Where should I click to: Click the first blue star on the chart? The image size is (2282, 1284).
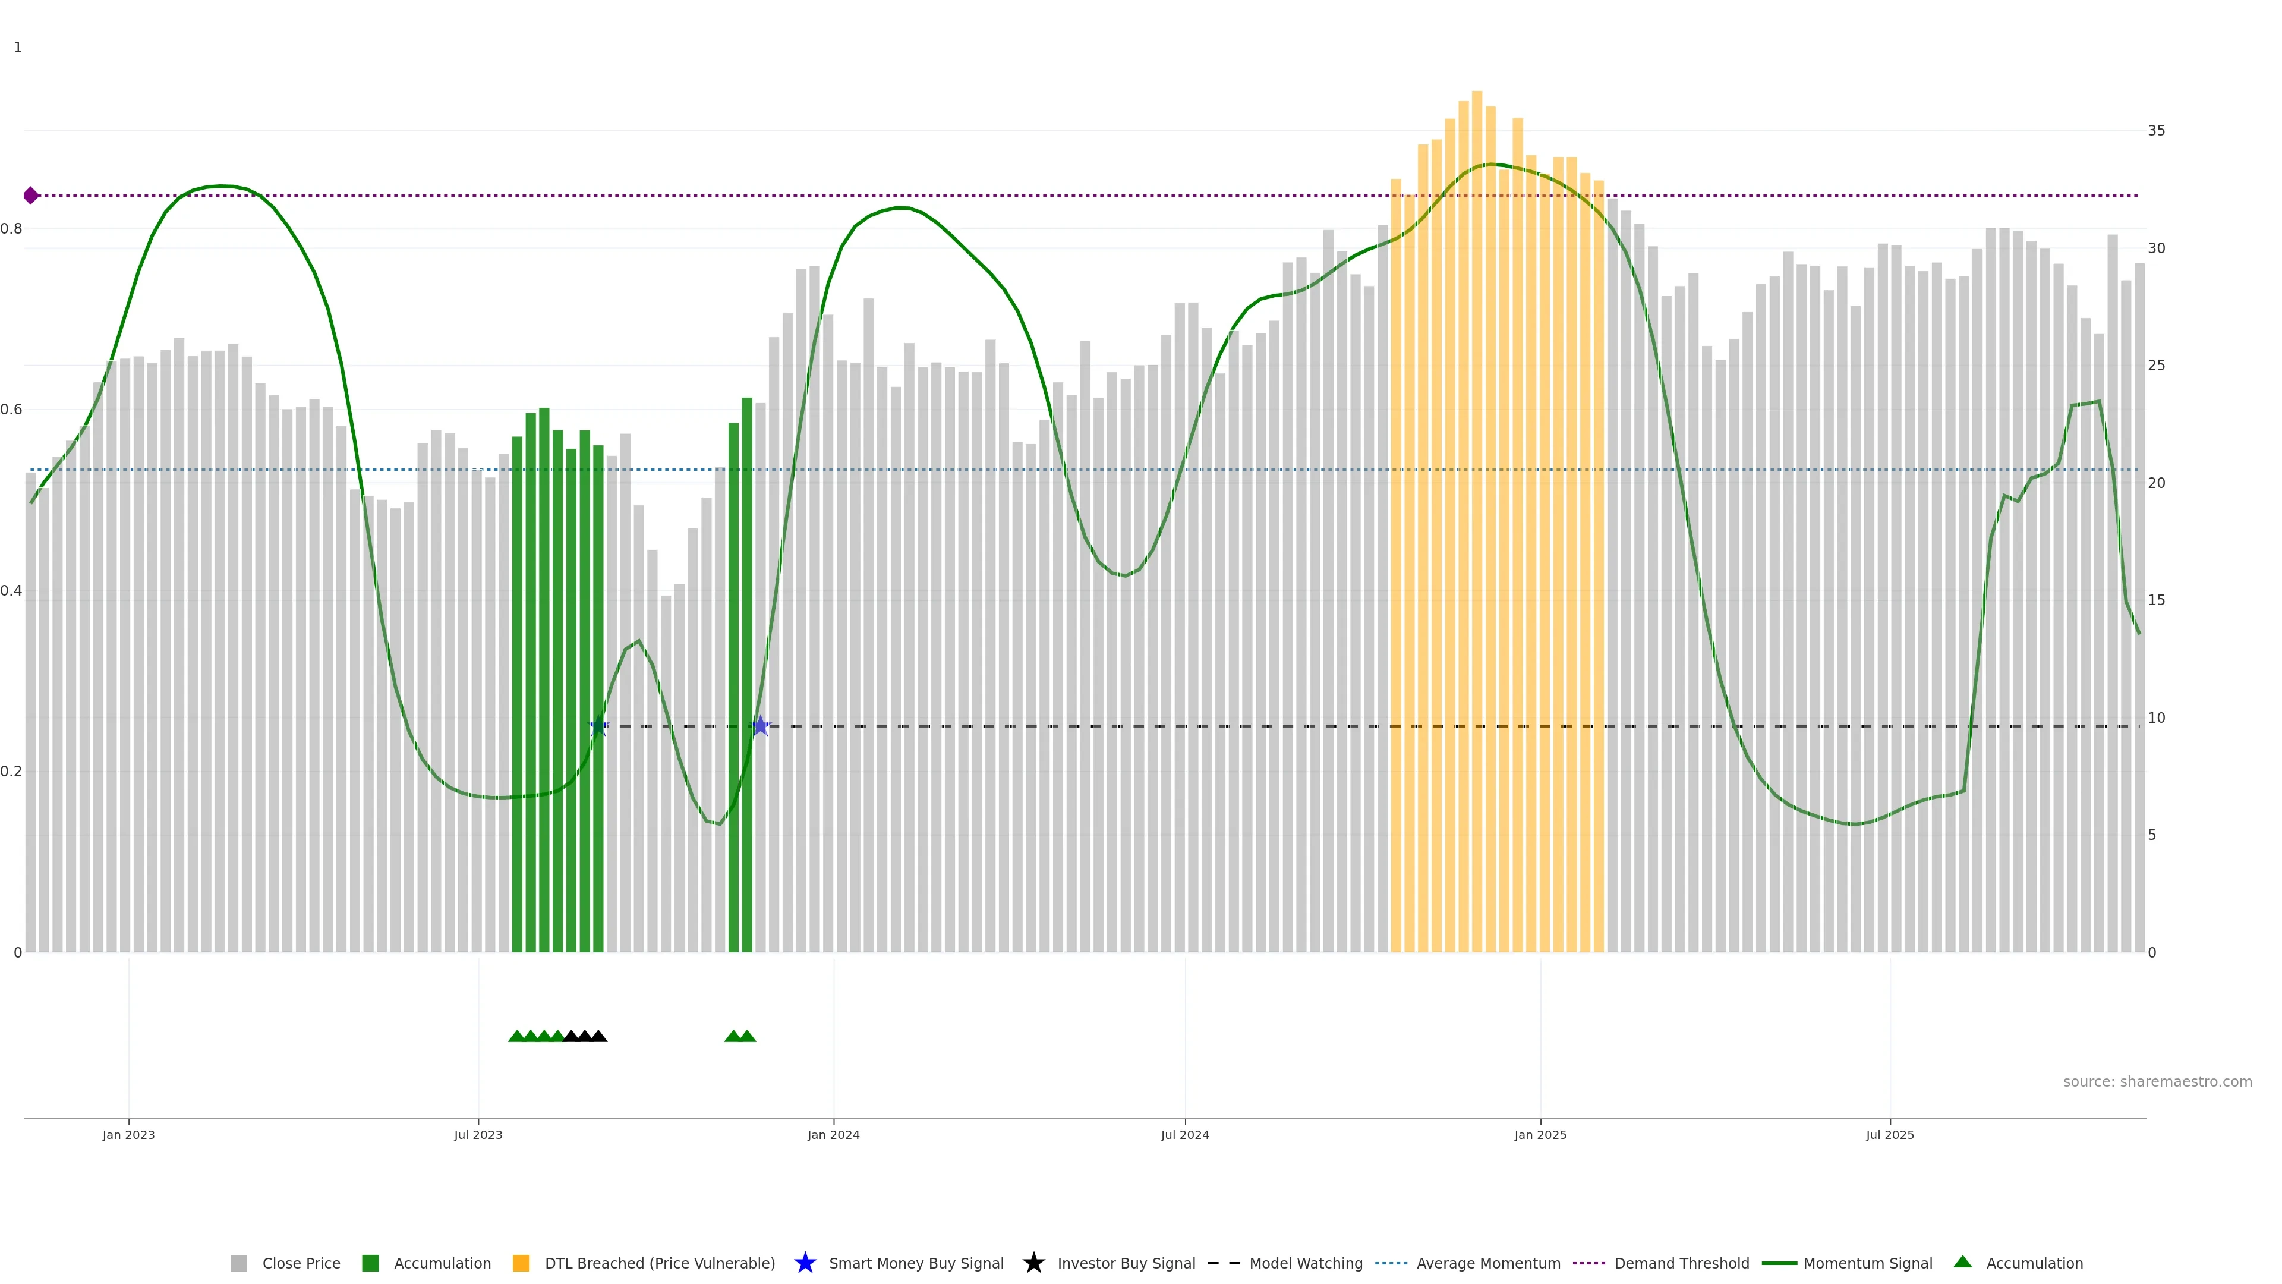599,726
